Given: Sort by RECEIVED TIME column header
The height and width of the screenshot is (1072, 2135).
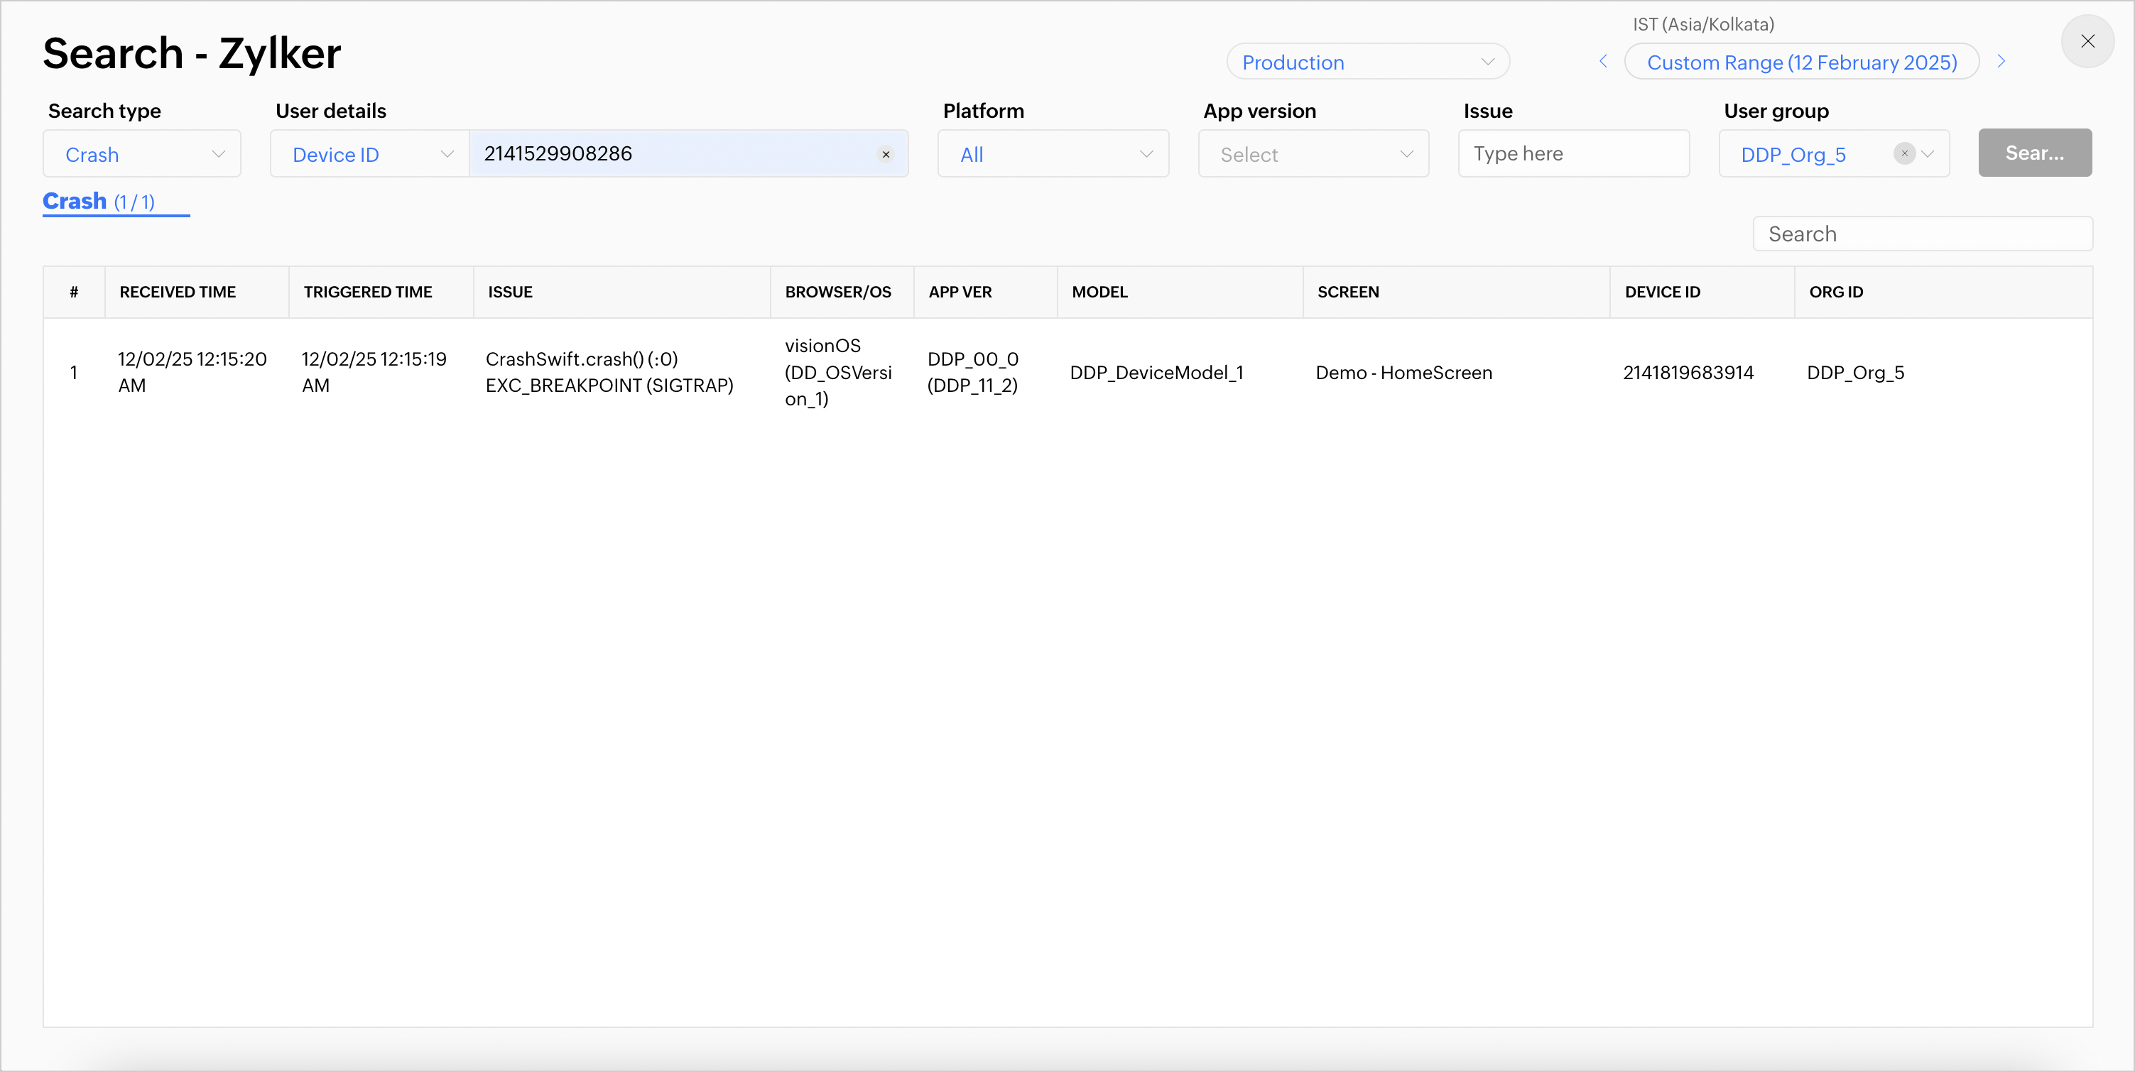Looking at the screenshot, I should [x=178, y=292].
